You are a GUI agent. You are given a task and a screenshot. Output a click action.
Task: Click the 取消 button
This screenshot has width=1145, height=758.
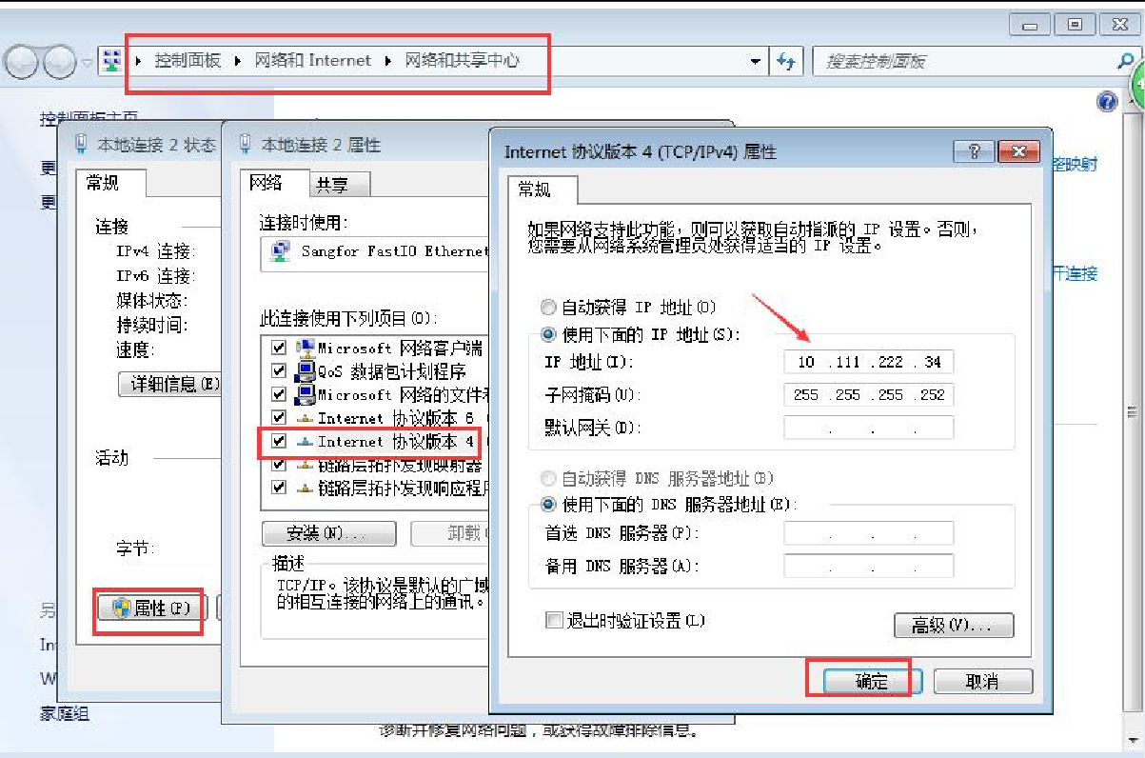[x=982, y=682]
